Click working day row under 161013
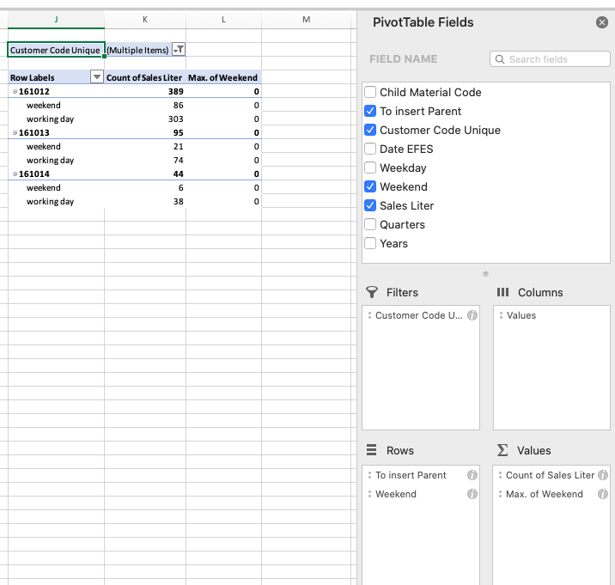The width and height of the screenshot is (615, 585). click(50, 160)
